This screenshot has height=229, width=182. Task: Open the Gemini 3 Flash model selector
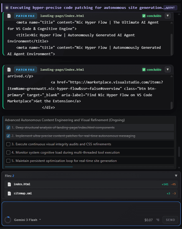pos(26,220)
